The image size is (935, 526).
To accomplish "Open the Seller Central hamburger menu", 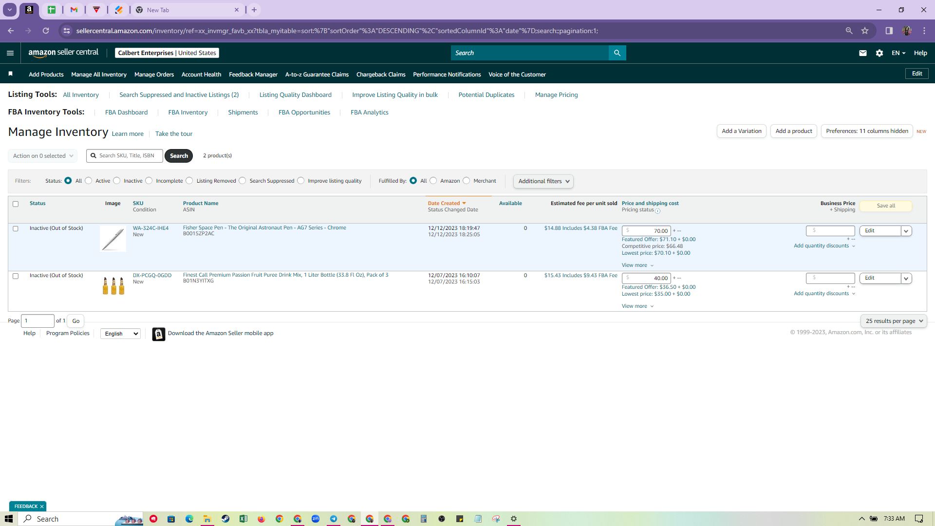I will pyautogui.click(x=10, y=53).
